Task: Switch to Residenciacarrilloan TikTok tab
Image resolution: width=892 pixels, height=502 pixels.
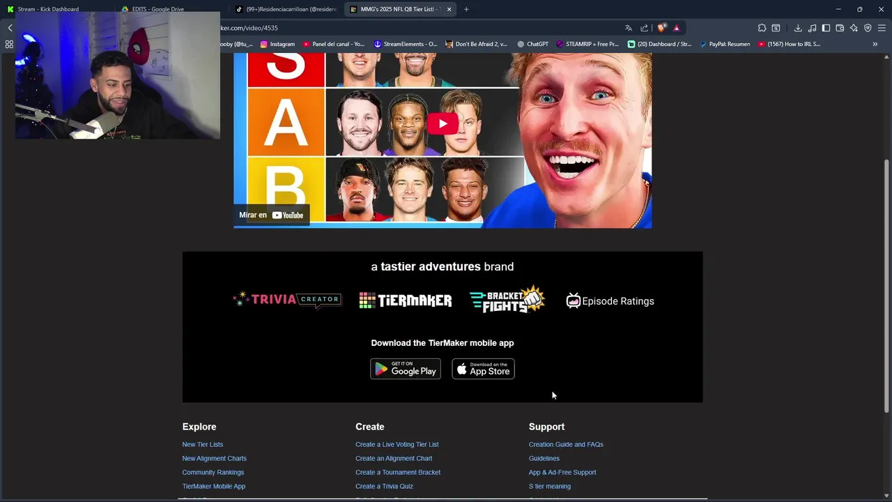Action: (x=286, y=9)
